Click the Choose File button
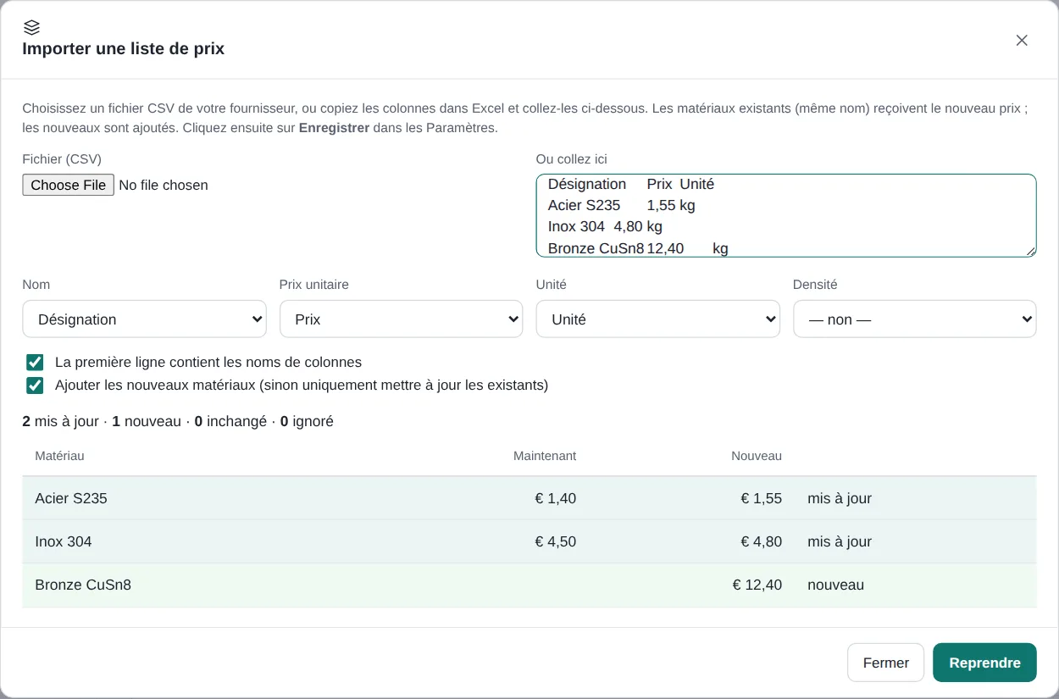Viewport: 1059px width, 699px height. coord(69,185)
